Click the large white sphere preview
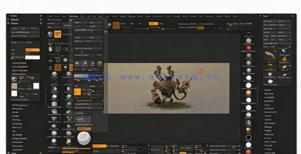Viewport: 301px width, 154px height. pos(84,138)
